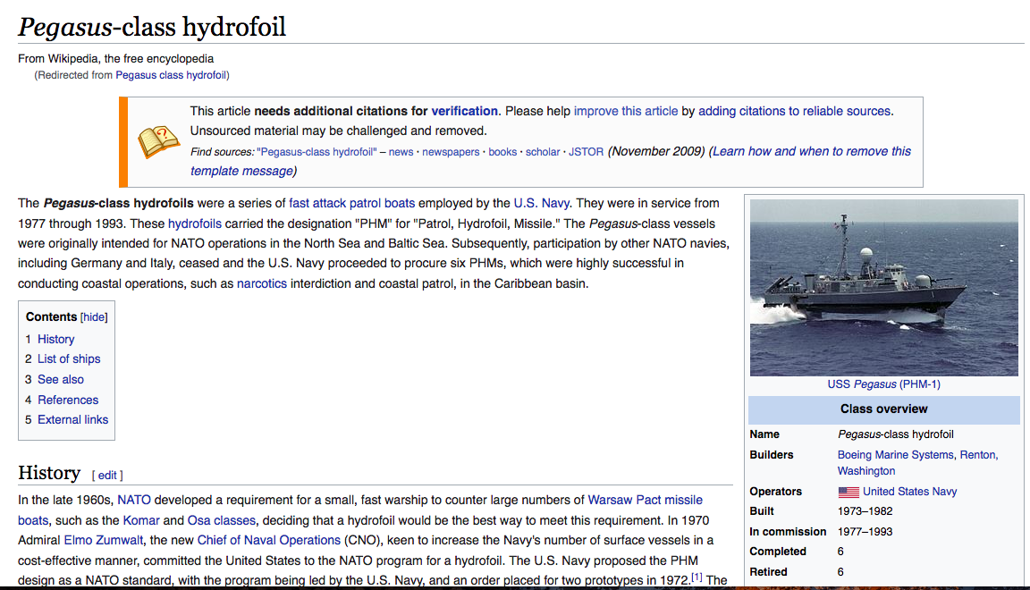Viewport: 1030px width, 590px height.
Task: Click the Class overview header
Action: [x=883, y=409]
